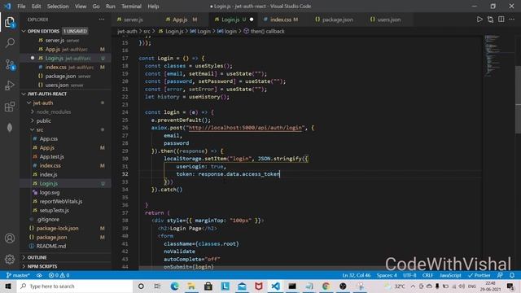Open the notifications bell in status bar
This screenshot has height=293, width=521.
[x=512, y=275]
